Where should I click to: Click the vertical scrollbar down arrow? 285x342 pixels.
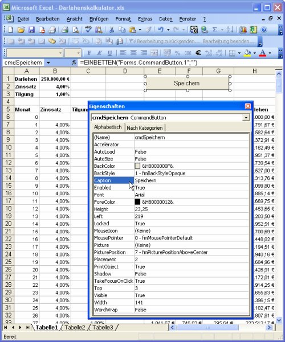279,320
